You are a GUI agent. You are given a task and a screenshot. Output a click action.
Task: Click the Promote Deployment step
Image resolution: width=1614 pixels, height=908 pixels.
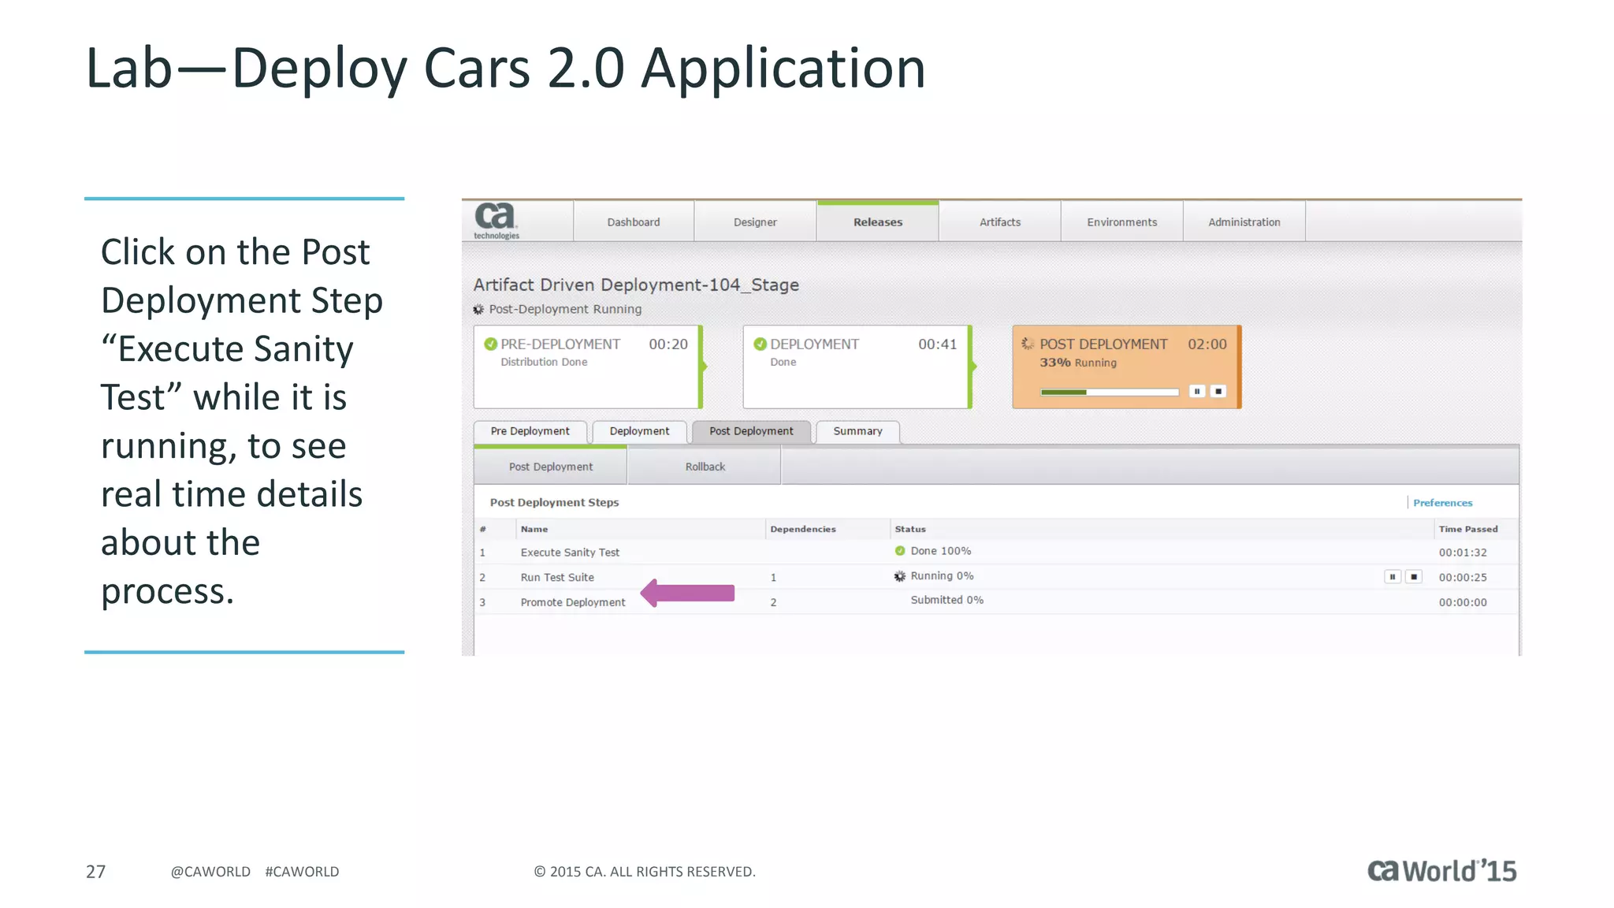[573, 602]
